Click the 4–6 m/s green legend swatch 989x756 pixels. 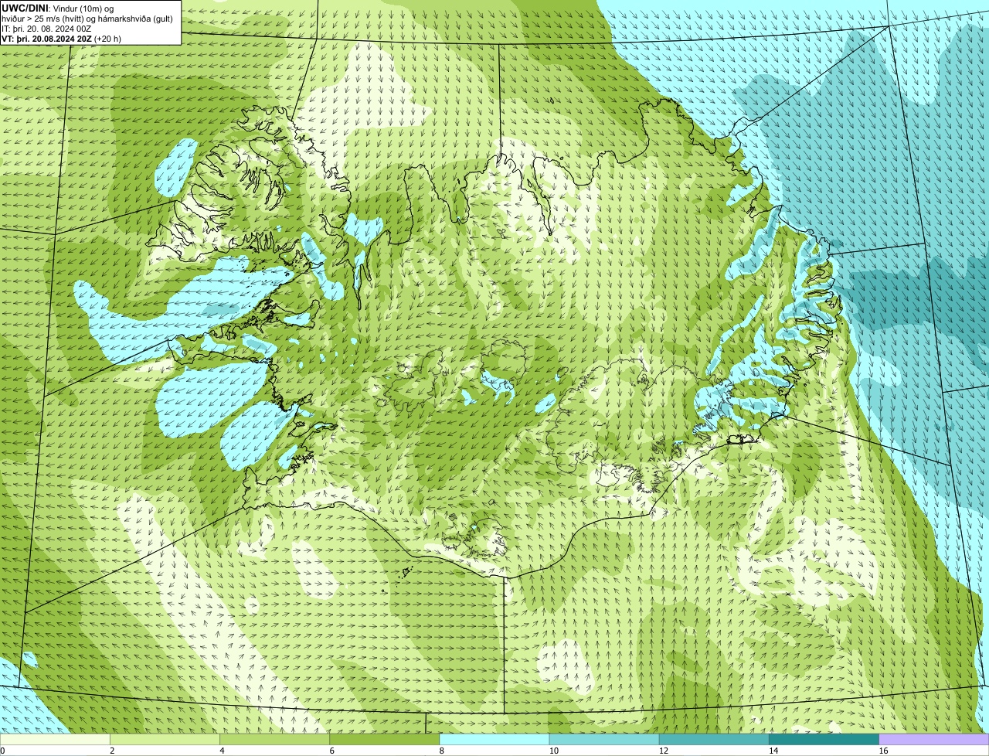[274, 739]
